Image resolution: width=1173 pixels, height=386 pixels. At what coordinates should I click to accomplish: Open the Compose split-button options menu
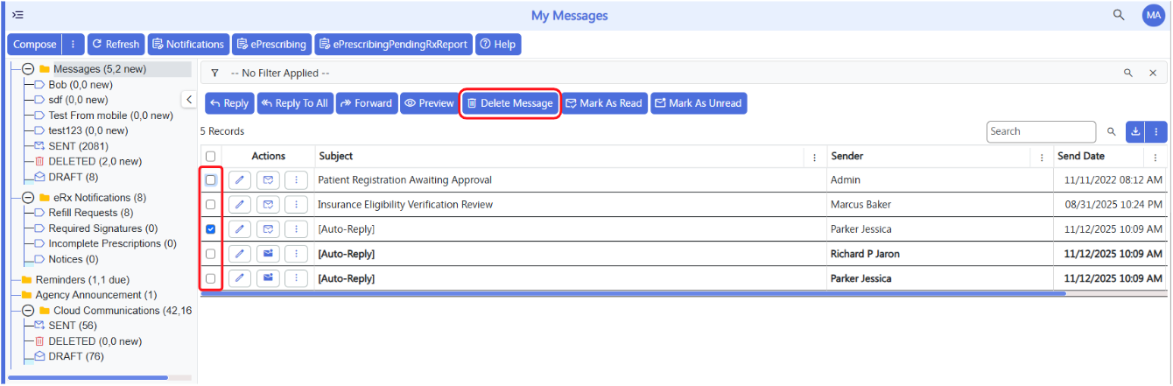pyautogui.click(x=73, y=45)
